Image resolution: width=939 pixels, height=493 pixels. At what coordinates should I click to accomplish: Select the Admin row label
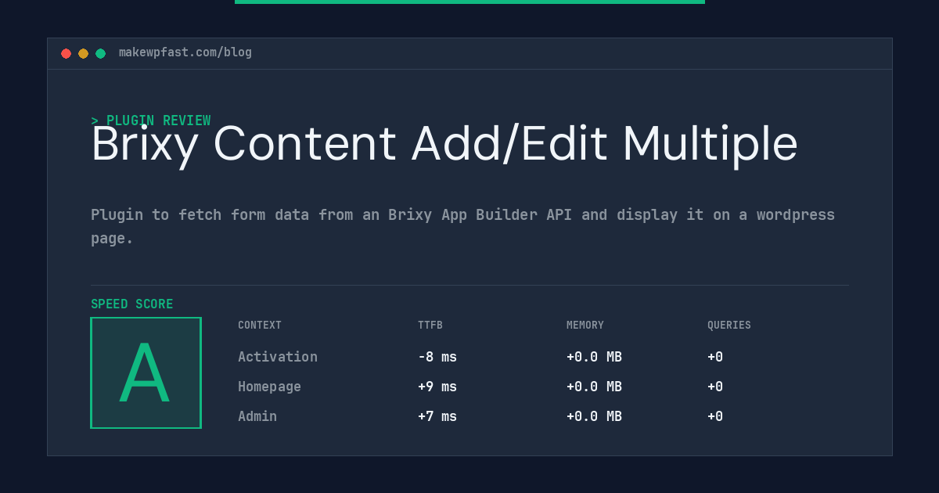pos(257,416)
